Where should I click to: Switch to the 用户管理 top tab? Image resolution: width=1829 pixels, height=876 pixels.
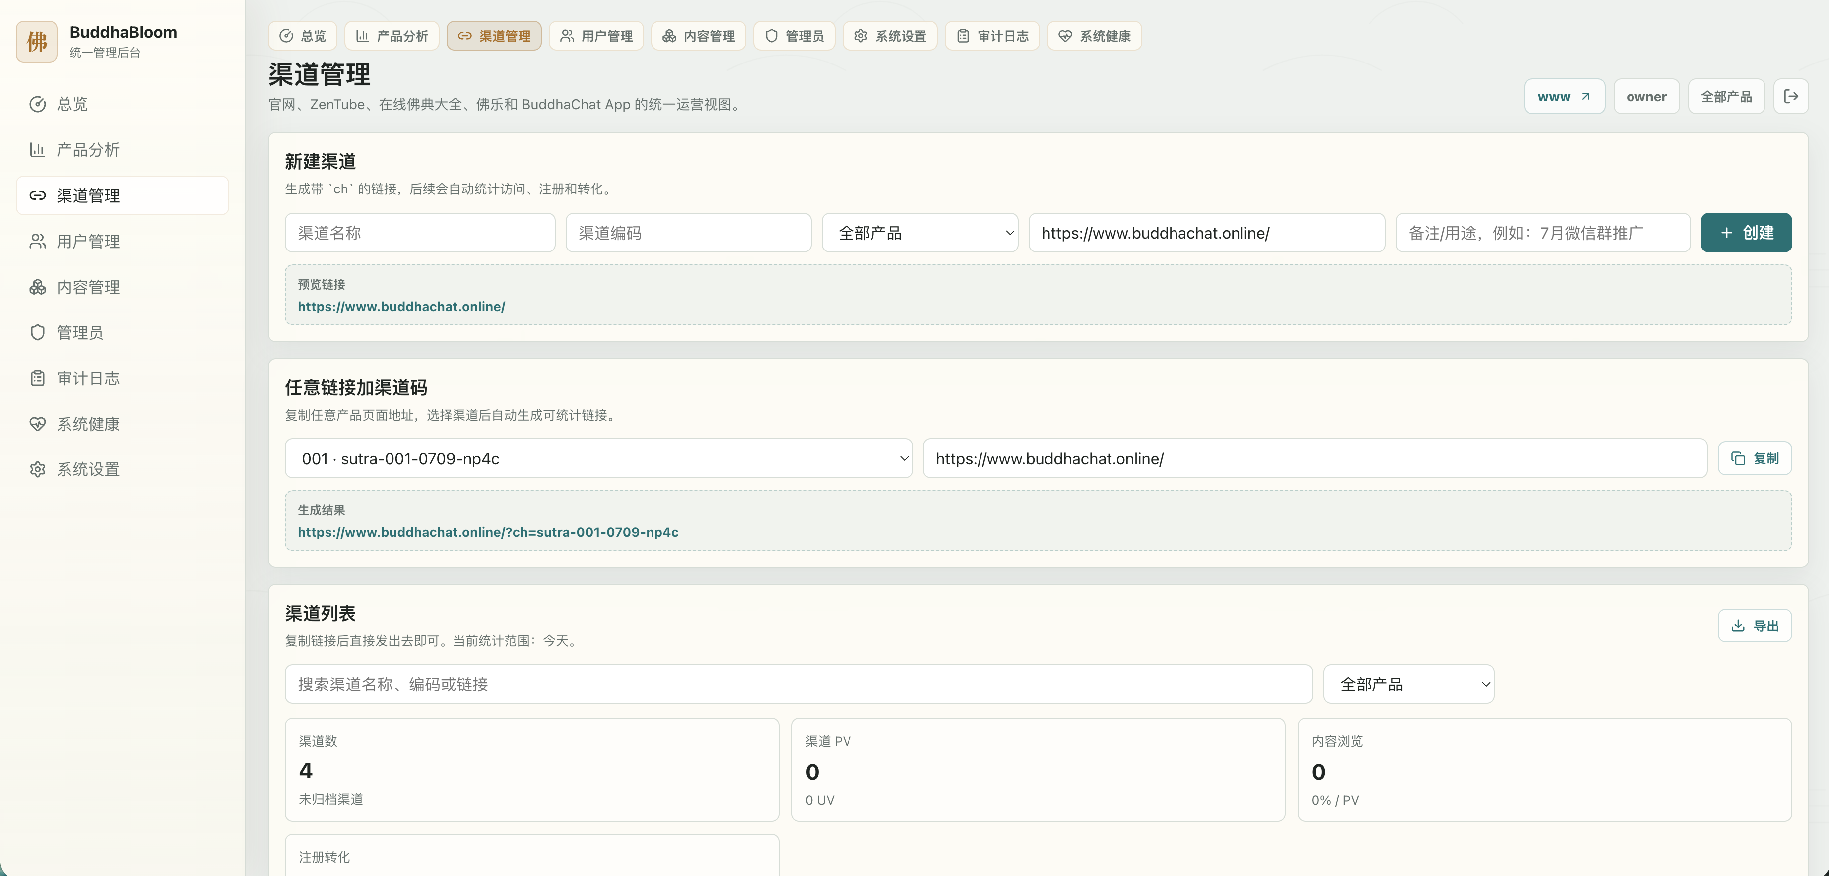coord(596,36)
